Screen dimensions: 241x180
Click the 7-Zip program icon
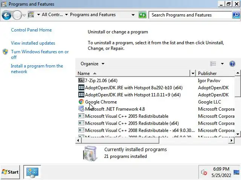(81, 80)
